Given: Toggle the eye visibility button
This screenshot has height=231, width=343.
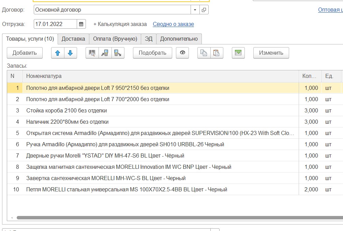Looking at the screenshot, I should (x=182, y=53).
